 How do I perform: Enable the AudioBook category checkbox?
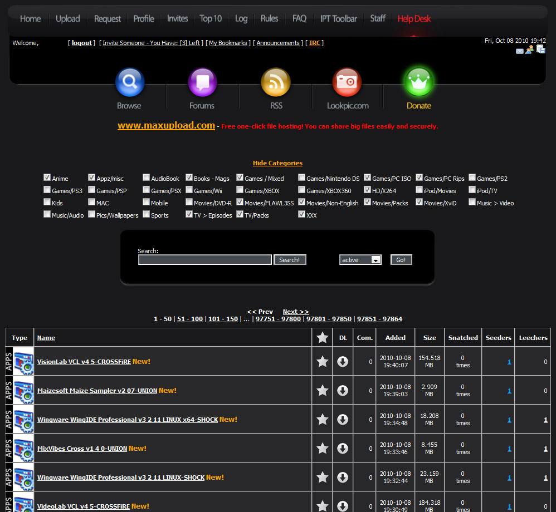tap(146, 177)
